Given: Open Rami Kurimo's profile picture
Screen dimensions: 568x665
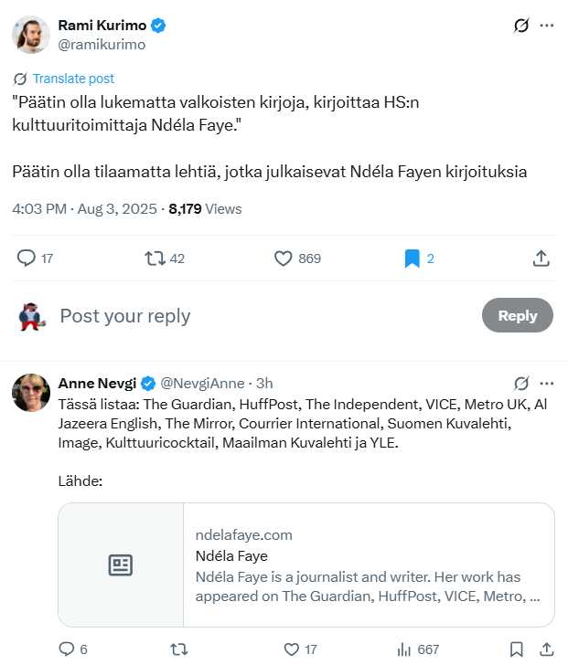Looking at the screenshot, I should pos(30,35).
